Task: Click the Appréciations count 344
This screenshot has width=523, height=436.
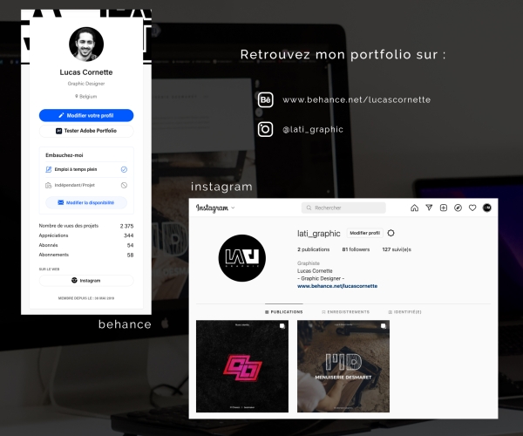Action: point(129,235)
